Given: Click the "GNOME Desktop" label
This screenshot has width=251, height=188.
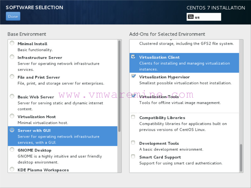Looking at the screenshot, I should pyautogui.click(x=34, y=150).
